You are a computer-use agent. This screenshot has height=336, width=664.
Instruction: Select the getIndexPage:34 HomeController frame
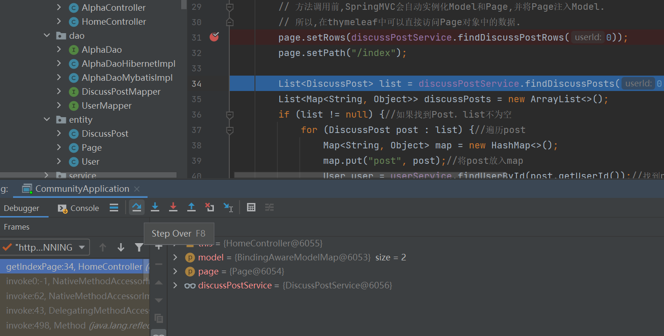(x=75, y=267)
